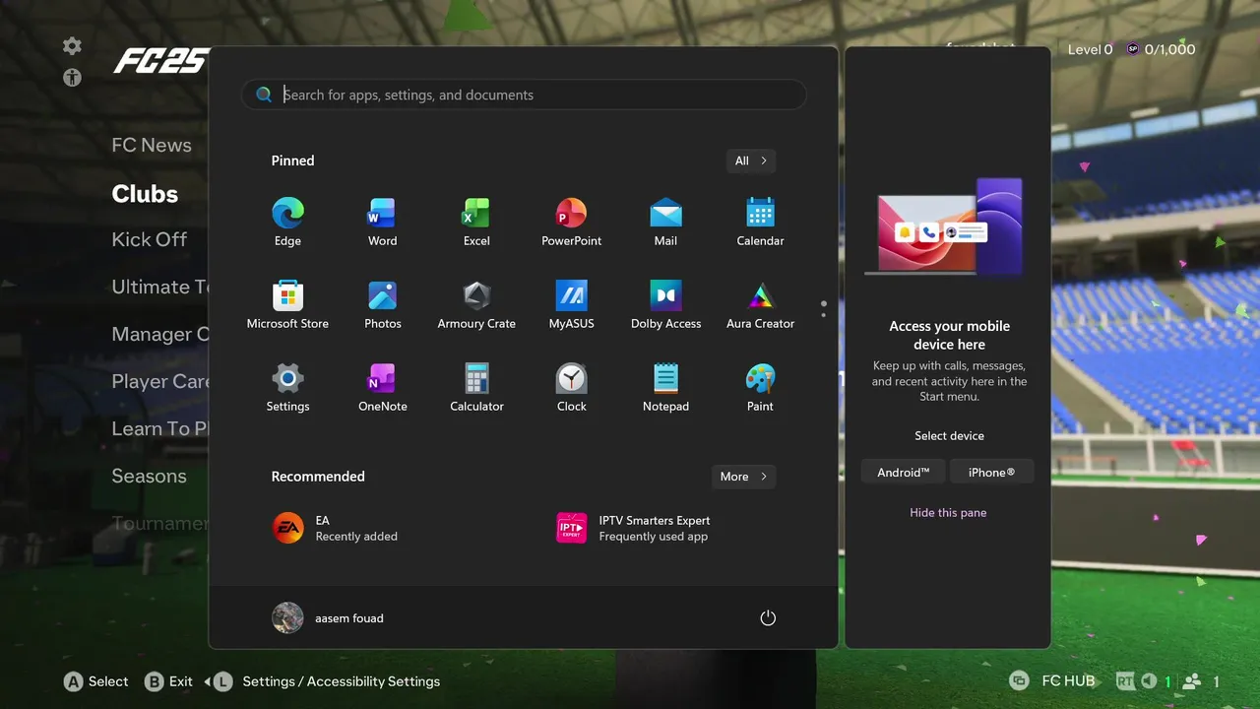
Task: Click the A Select prompt
Action: (95, 681)
